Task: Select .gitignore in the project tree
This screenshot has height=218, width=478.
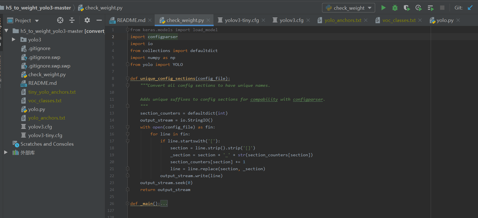Action: pos(39,48)
